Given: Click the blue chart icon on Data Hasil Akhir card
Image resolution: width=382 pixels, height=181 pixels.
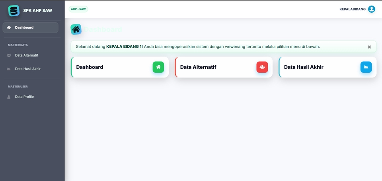Looking at the screenshot, I should pos(366,67).
